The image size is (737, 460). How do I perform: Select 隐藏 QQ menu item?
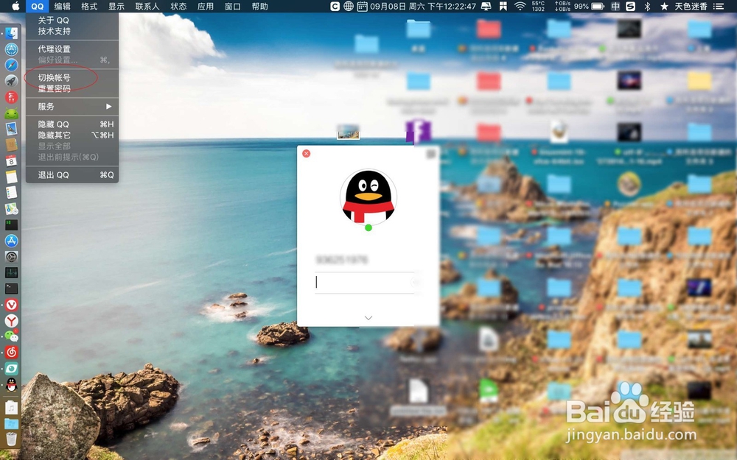click(x=72, y=124)
